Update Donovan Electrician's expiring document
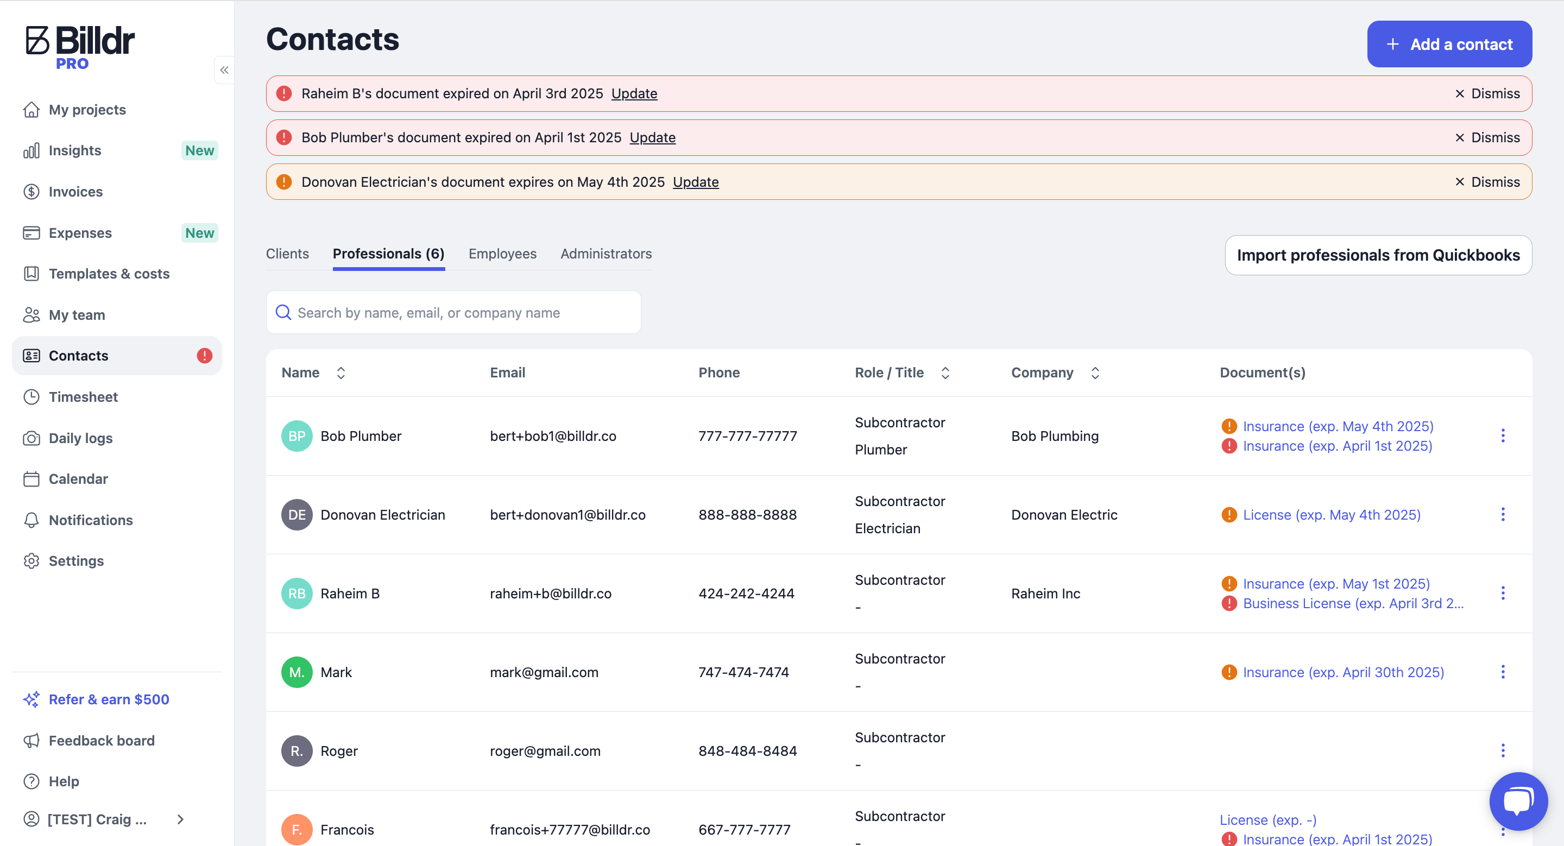 click(x=696, y=182)
